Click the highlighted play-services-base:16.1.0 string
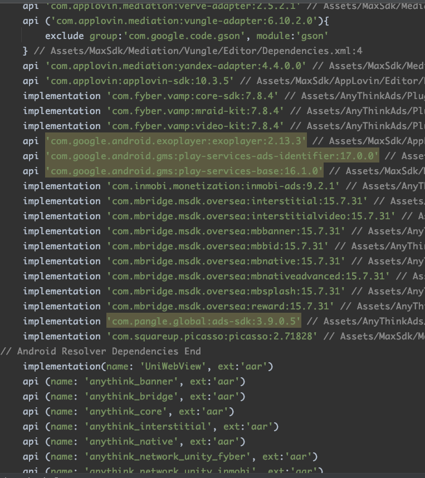This screenshot has width=425, height=478. (184, 171)
